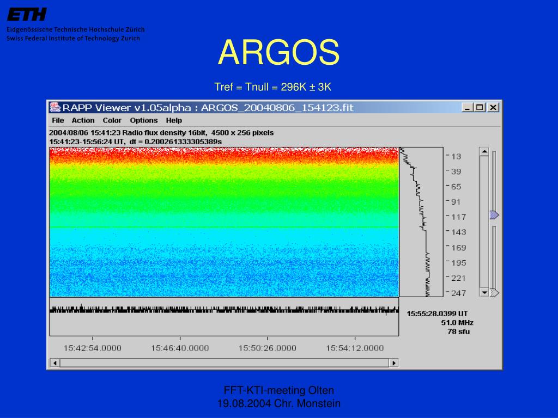Click the lower color scale slider thumb
Screen dimensions: 558x418
click(494, 293)
